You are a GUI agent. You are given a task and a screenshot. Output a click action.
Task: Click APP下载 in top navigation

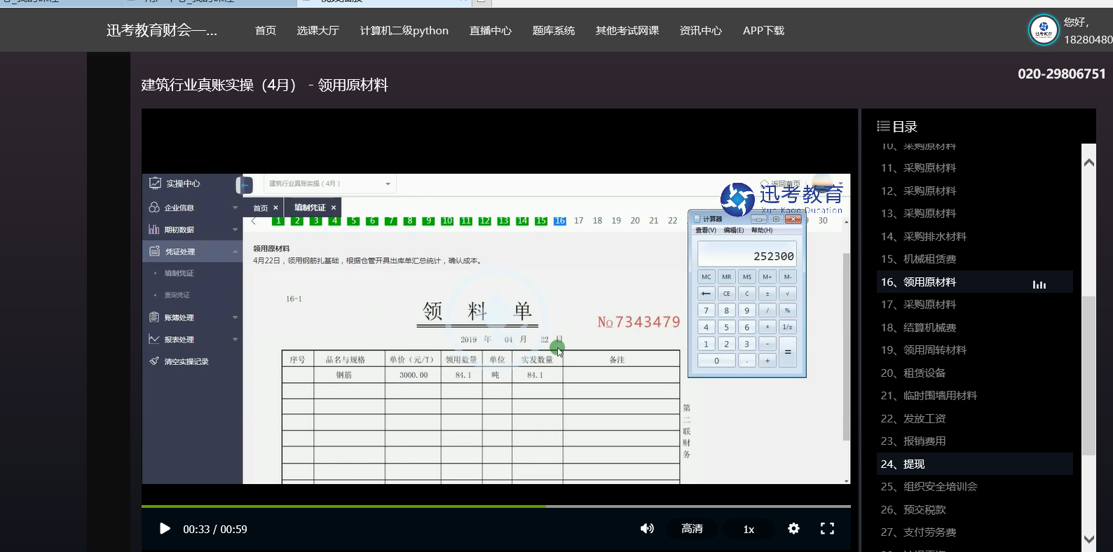(763, 31)
